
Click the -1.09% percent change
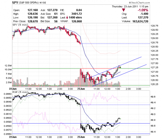[x=143, y=10]
